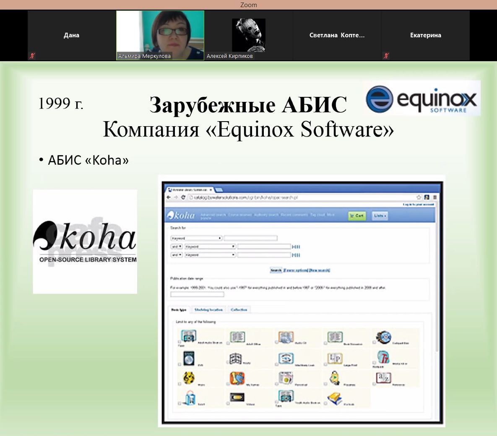This screenshot has width=497, height=436.
Task: Click the periodical newspaper icon
Action: point(286,378)
